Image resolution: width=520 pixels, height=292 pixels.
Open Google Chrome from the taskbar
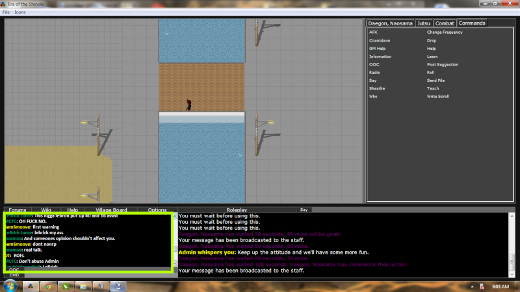(48, 286)
